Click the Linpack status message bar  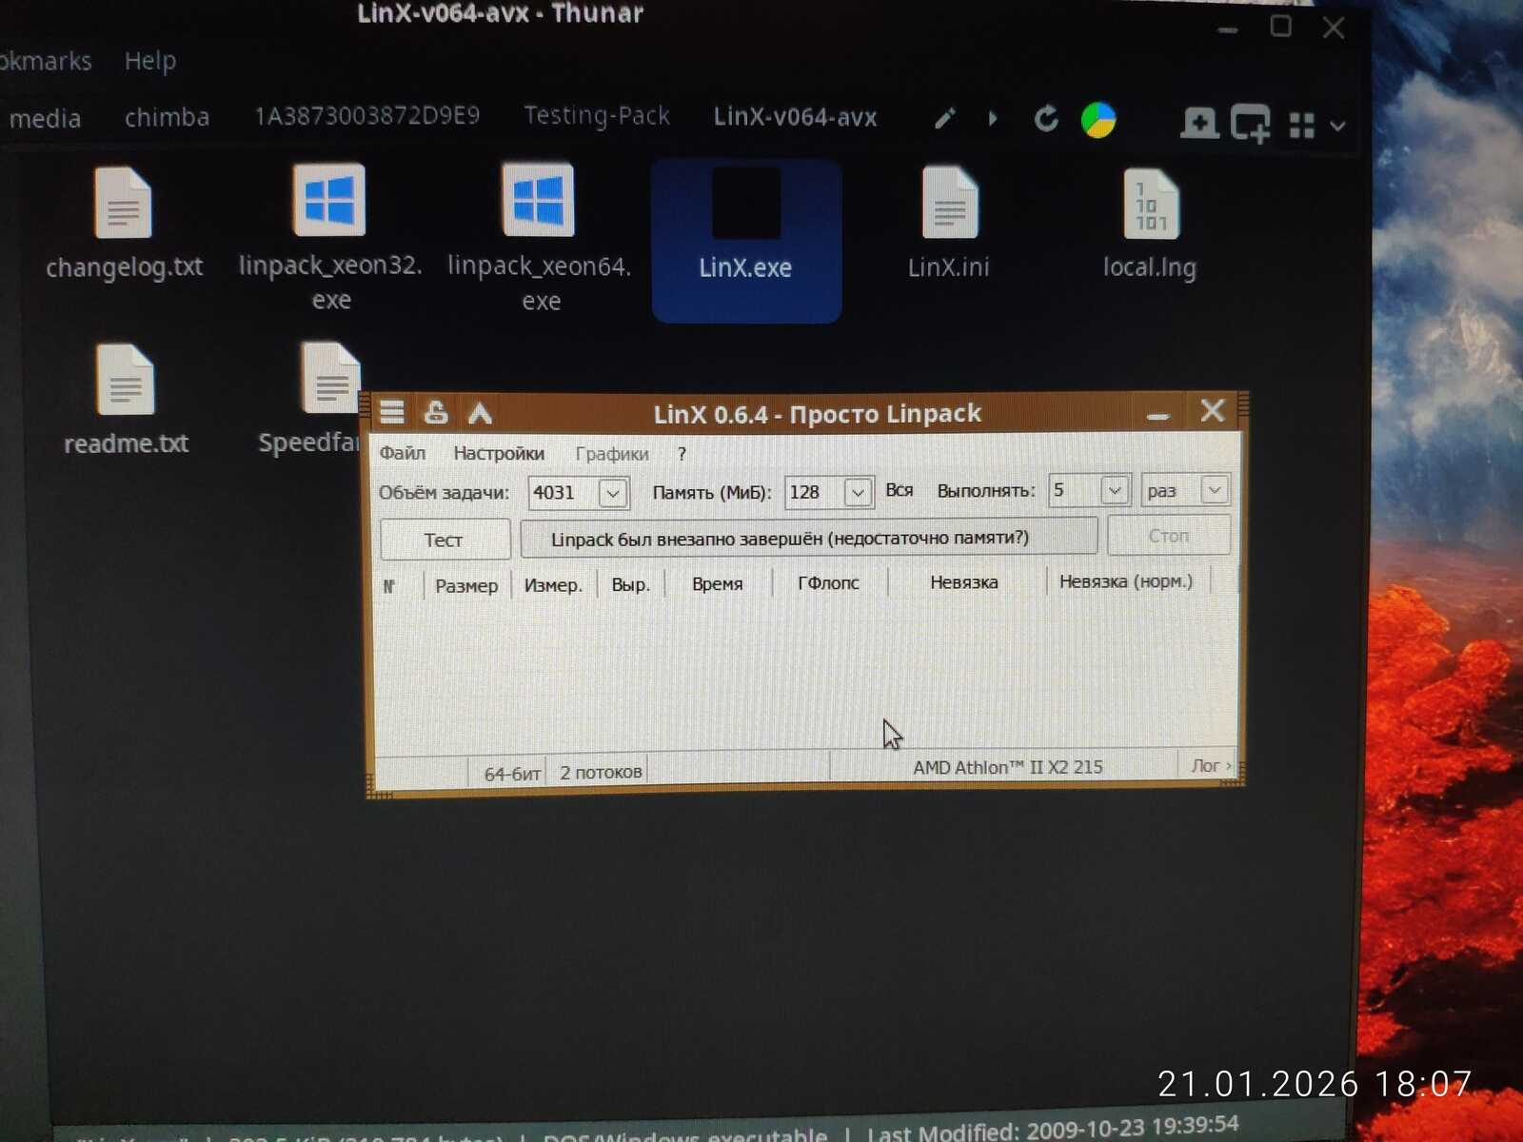[808, 538]
